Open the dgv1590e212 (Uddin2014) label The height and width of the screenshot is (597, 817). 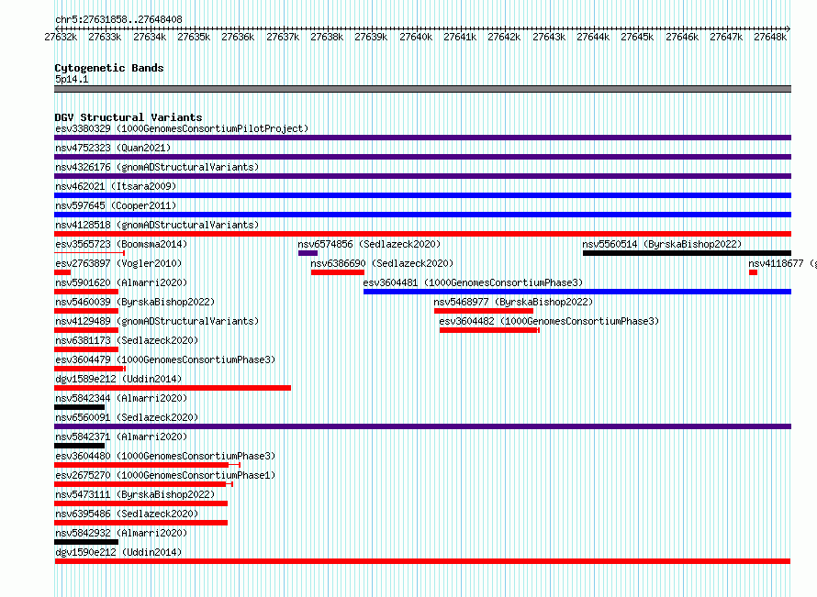click(118, 552)
